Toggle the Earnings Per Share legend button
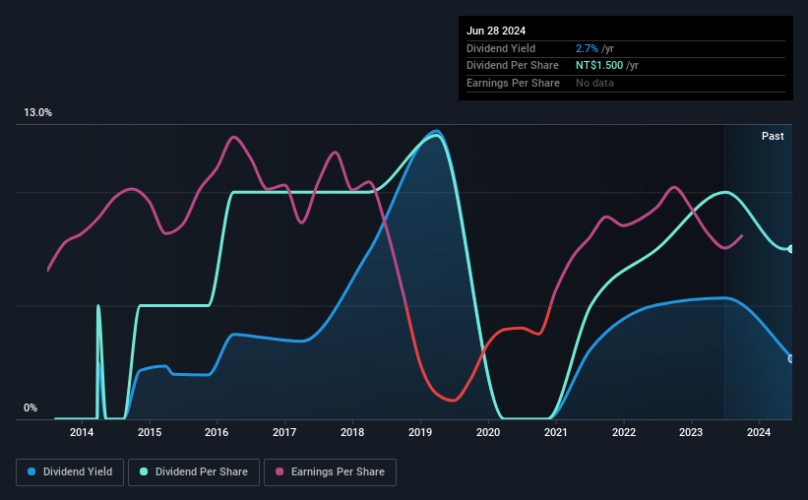 tap(330, 472)
